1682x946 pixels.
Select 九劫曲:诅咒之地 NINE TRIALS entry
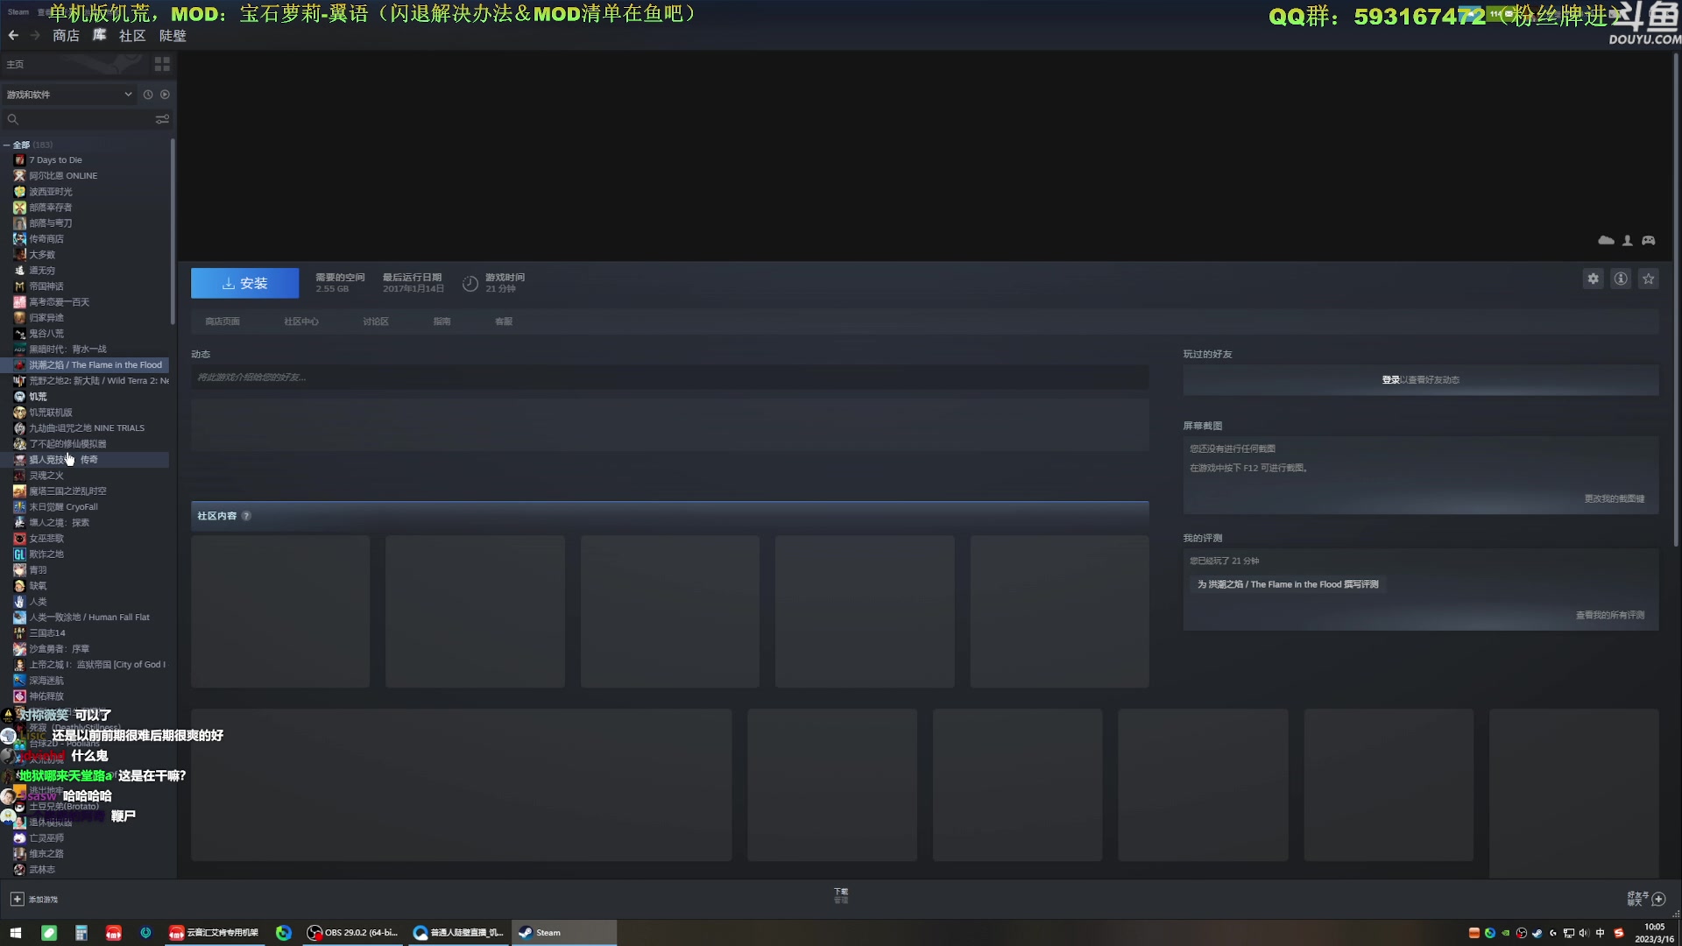(x=86, y=428)
